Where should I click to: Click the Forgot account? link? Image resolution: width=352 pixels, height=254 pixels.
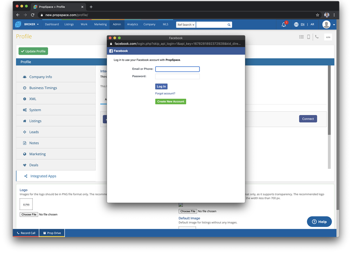[x=165, y=93]
